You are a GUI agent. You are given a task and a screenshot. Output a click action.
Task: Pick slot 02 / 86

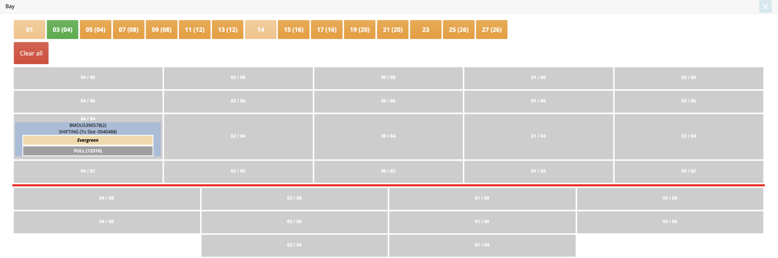click(x=238, y=101)
